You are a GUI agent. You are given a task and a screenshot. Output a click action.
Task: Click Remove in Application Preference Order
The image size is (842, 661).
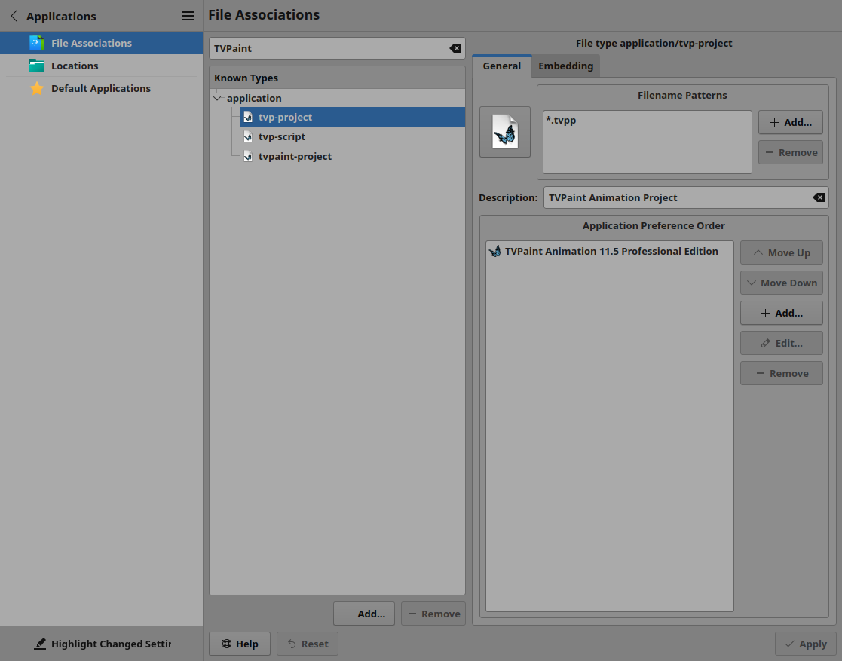(x=782, y=373)
